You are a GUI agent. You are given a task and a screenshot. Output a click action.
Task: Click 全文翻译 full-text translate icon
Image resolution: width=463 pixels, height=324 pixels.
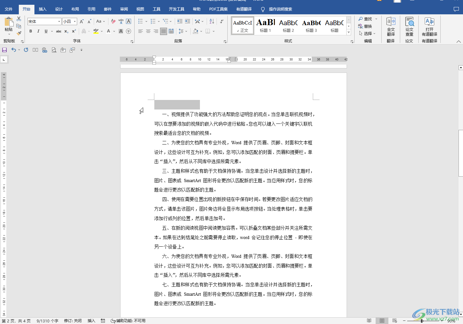[x=391, y=27]
